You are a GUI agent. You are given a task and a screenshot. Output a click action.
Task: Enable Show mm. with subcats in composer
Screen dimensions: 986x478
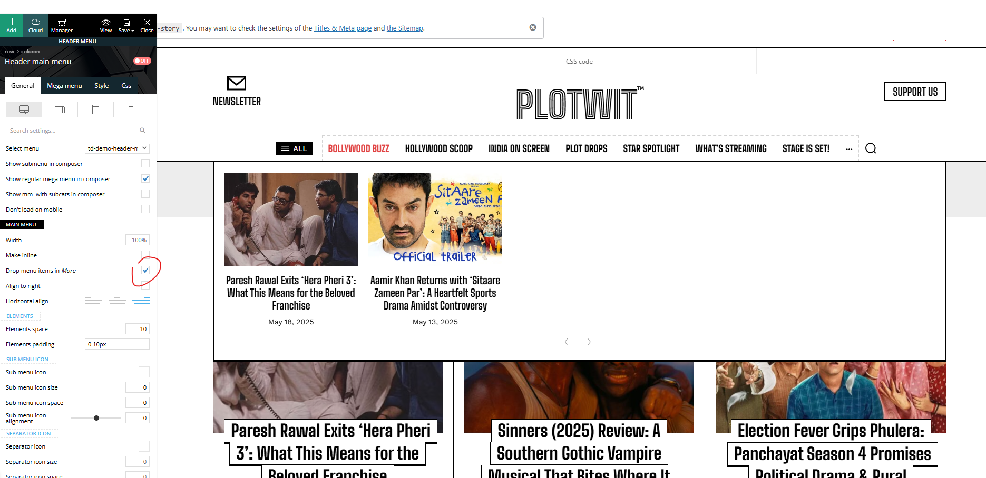click(145, 194)
